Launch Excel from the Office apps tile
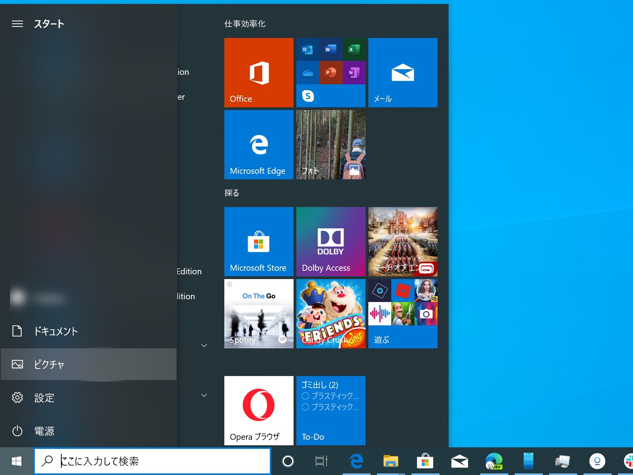 coord(354,49)
